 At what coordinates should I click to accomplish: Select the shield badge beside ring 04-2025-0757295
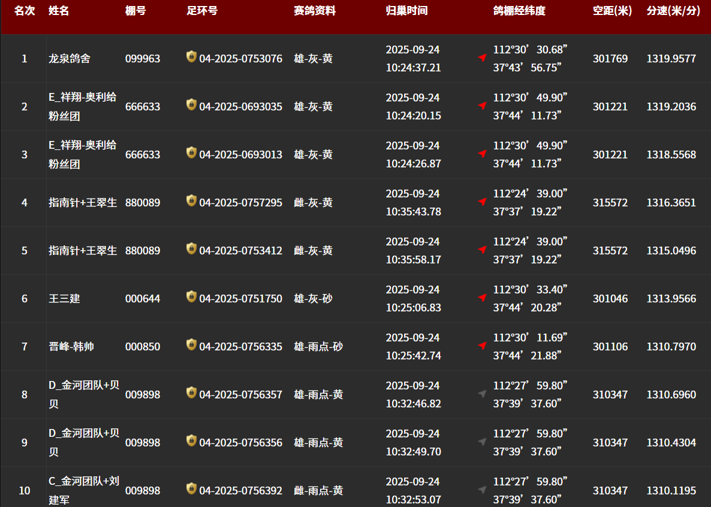(x=191, y=201)
